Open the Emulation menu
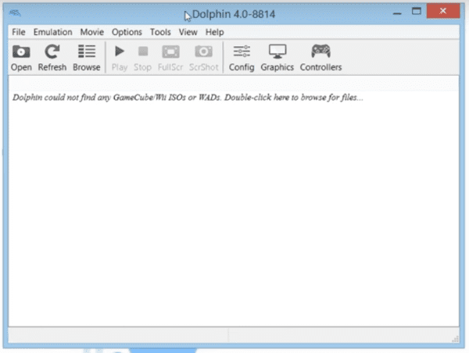The image size is (469, 353). tap(52, 32)
